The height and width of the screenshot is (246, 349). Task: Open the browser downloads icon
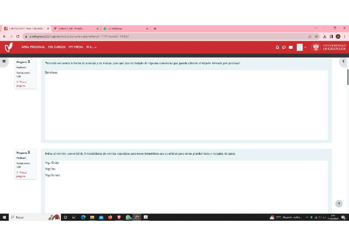[325, 37]
